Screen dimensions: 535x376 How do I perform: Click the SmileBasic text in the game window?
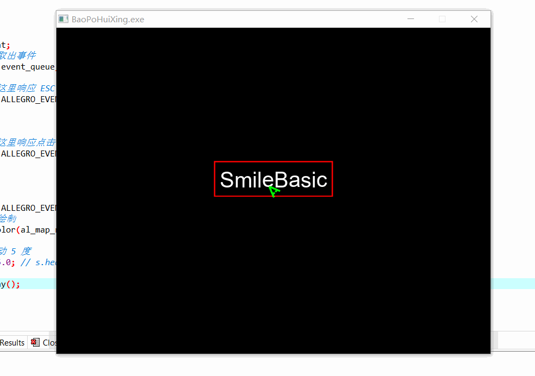tap(273, 179)
